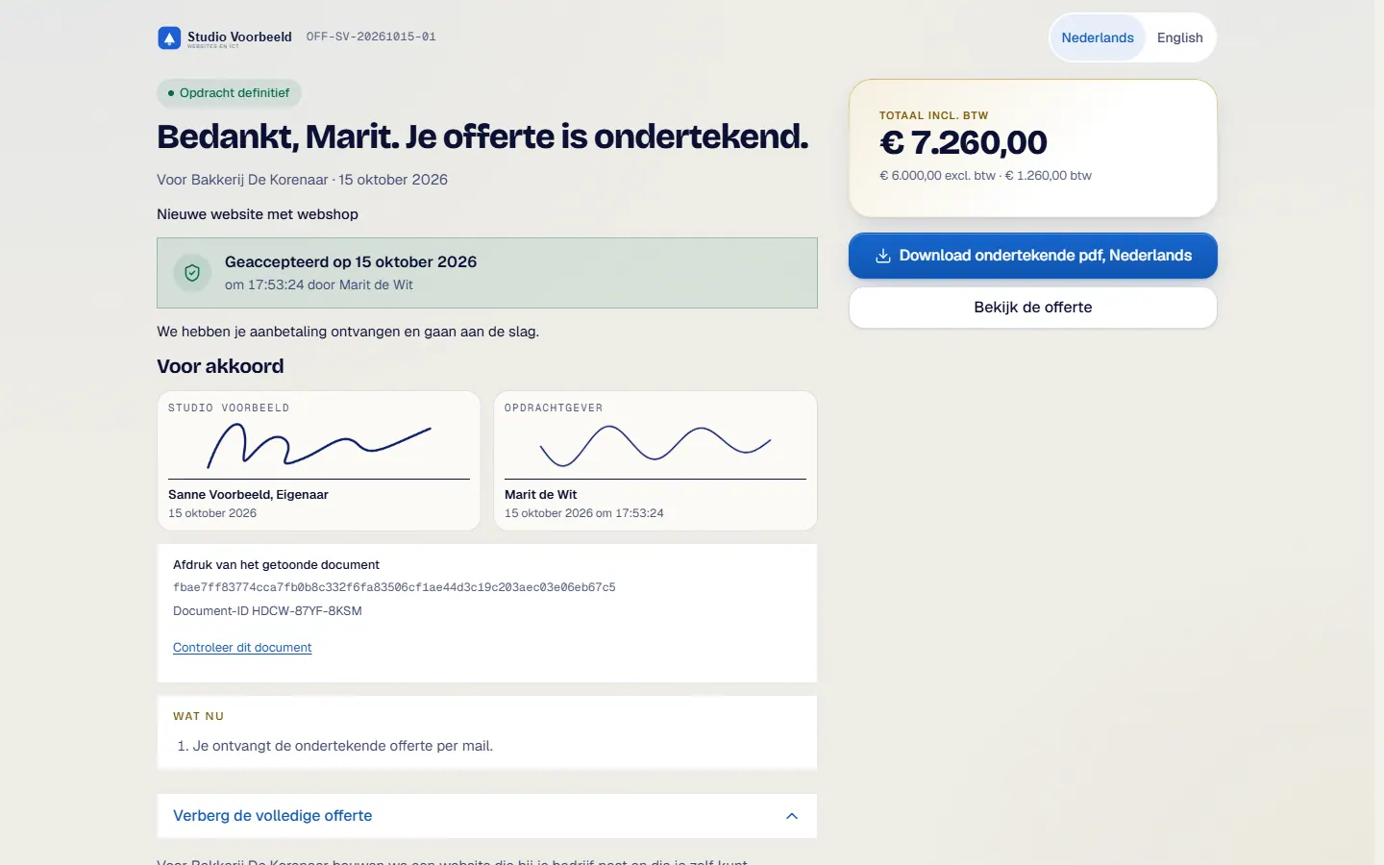Click 'Voor Bakkerij De Korenaar · 15 oktober 2026'
The height and width of the screenshot is (865, 1384).
[302, 180]
